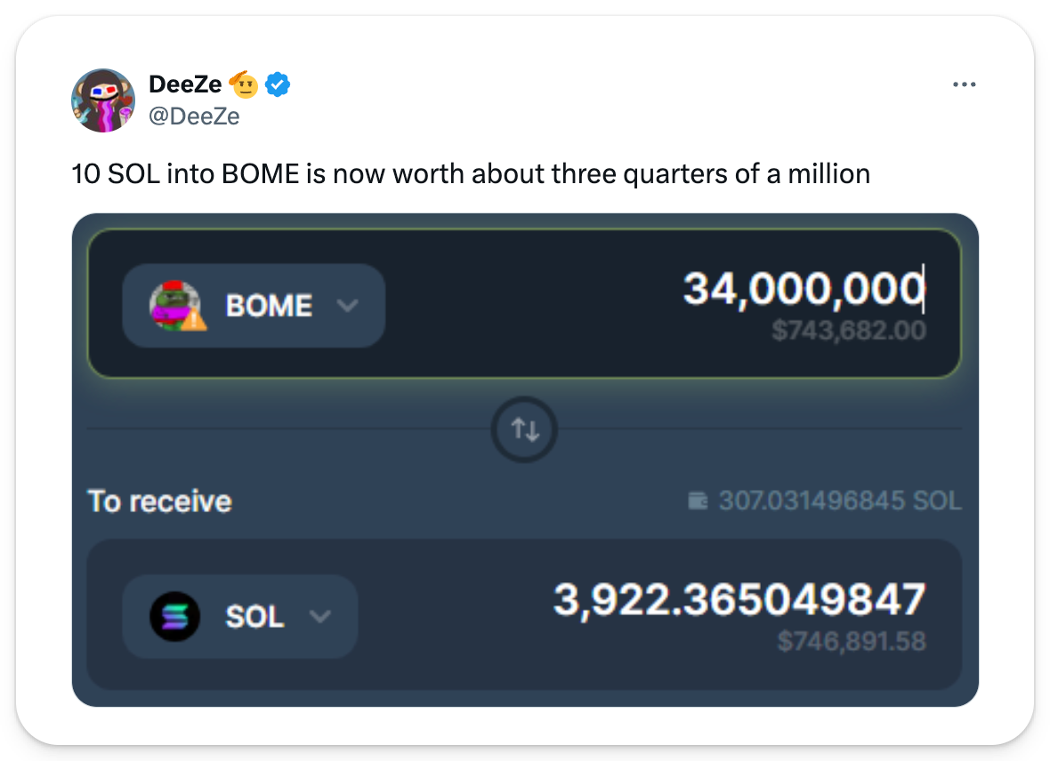Viewport: 1050px width, 761px height.
Task: Click the salute emoji beside DeeZe
Action: [x=244, y=85]
